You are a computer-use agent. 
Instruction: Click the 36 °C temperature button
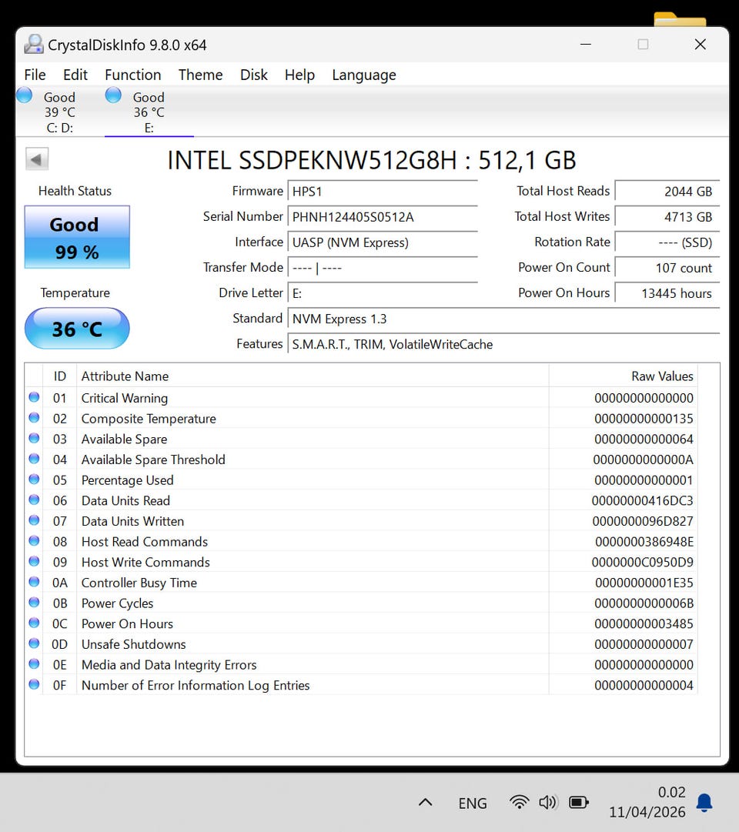[77, 329]
